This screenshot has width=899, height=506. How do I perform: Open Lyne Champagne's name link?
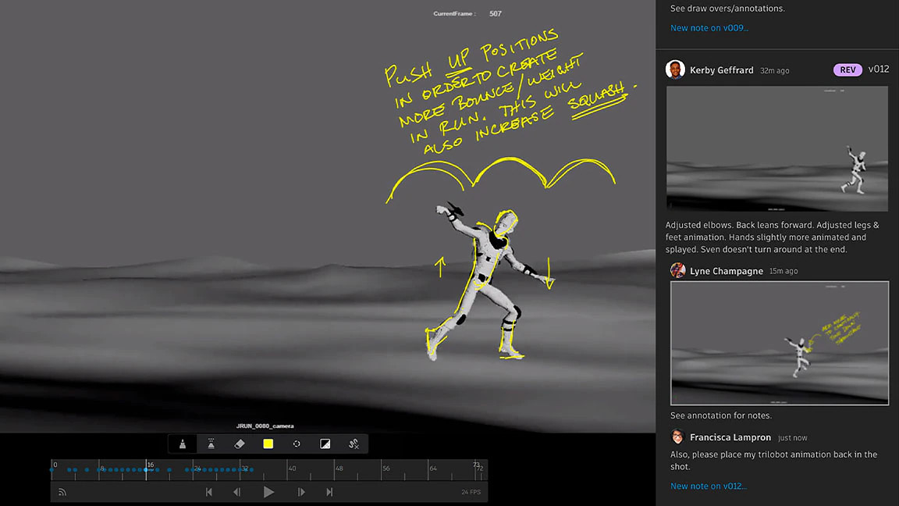727,271
